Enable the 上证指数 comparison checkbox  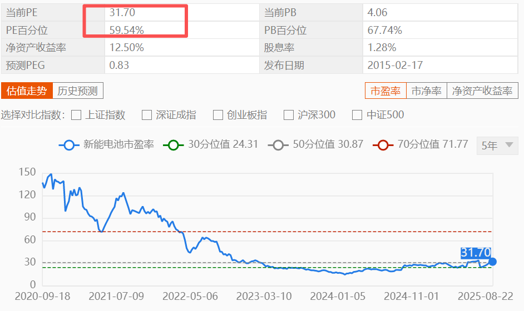coord(77,115)
